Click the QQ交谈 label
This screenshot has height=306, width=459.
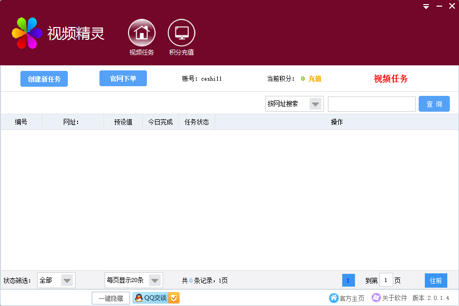(156, 298)
